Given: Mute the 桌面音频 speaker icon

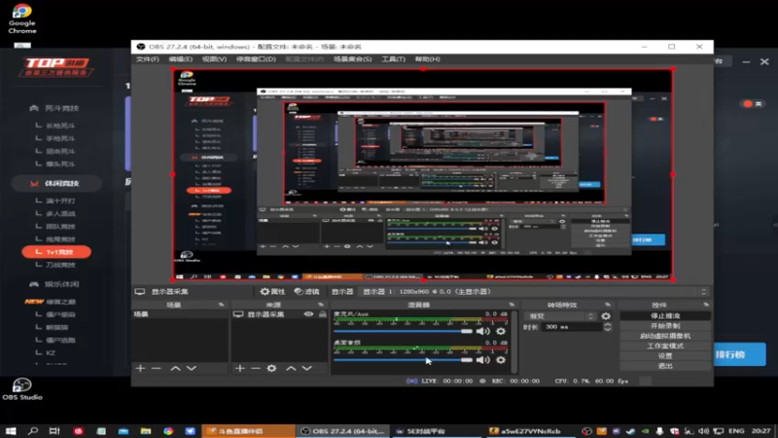Looking at the screenshot, I should point(482,360).
